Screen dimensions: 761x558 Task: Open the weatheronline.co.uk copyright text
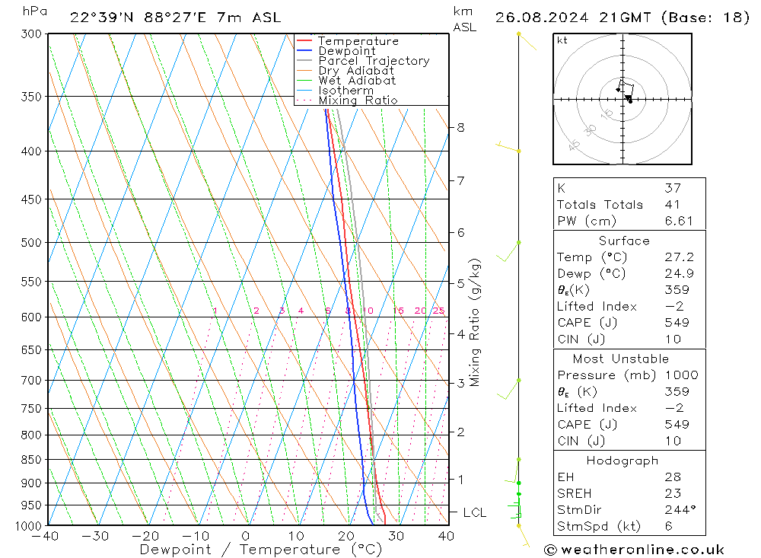pos(634,550)
